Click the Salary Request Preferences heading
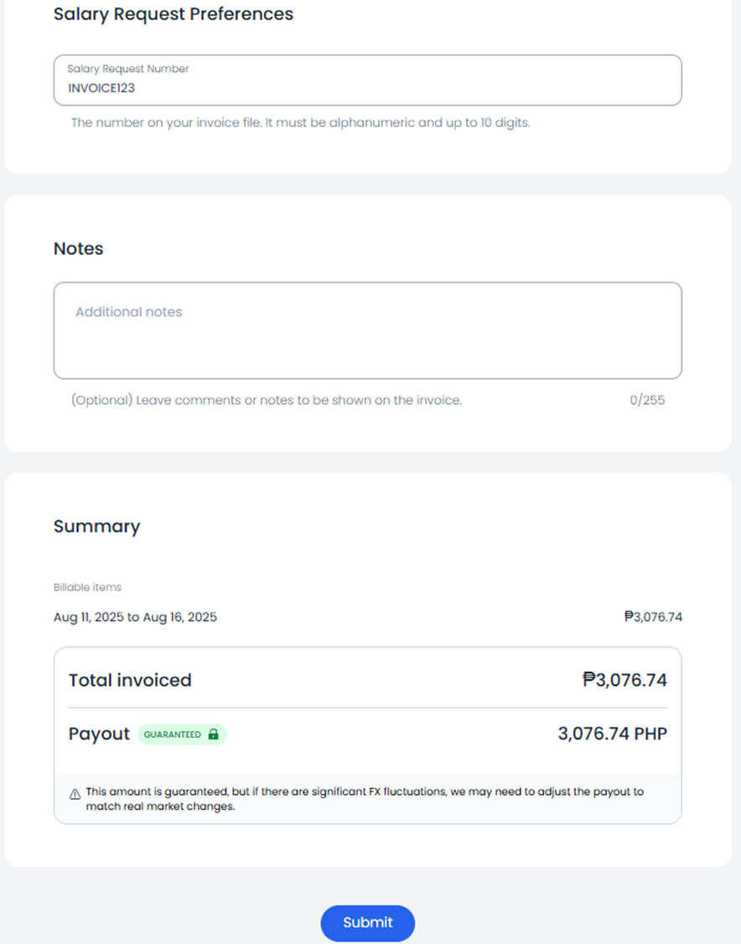 point(174,14)
